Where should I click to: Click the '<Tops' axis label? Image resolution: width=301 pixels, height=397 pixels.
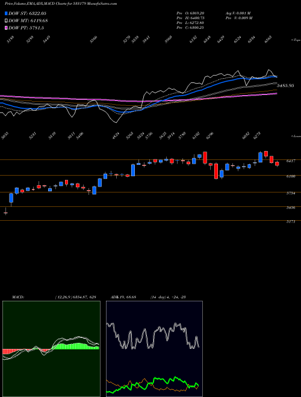(296, 40)
